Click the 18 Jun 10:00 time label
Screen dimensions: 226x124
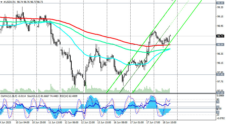tap(169, 122)
